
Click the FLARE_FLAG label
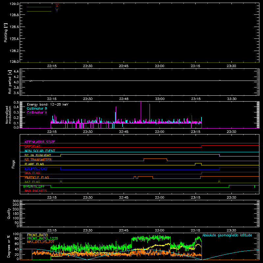click(34, 164)
